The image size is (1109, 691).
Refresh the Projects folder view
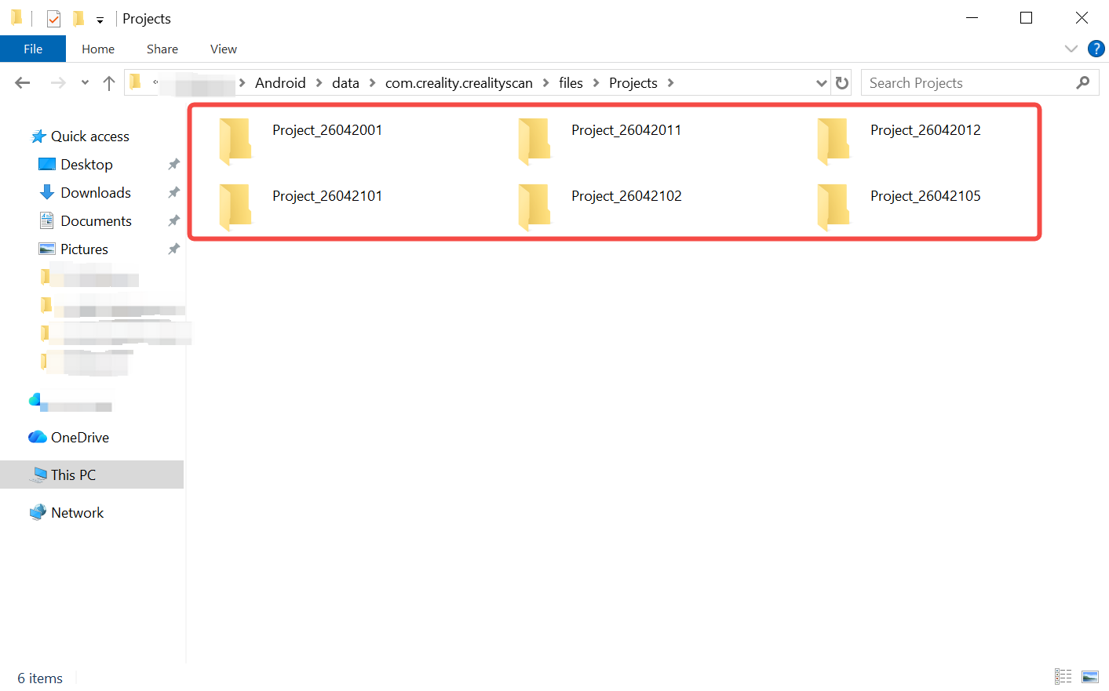point(842,83)
